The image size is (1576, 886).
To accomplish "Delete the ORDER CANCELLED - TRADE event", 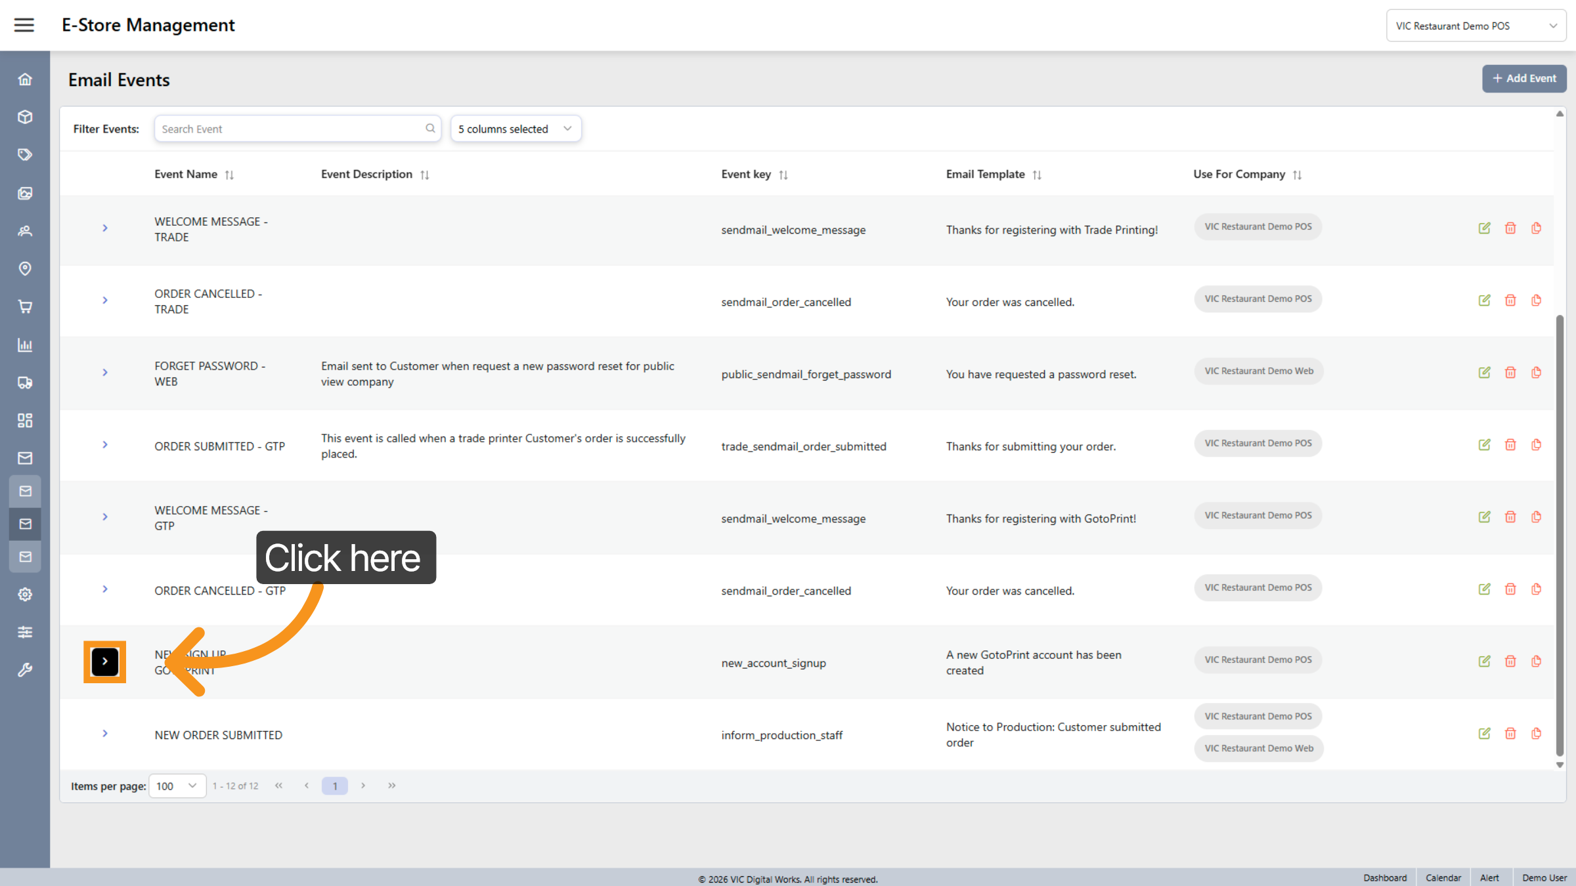I will pos(1510,300).
